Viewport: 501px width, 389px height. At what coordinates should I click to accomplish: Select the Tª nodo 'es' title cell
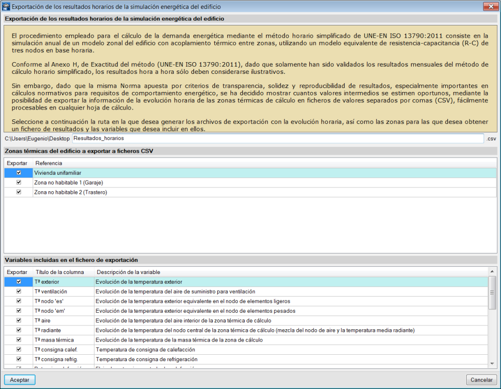click(64, 301)
